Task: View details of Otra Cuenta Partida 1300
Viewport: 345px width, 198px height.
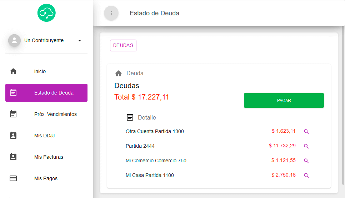Action: click(306, 132)
